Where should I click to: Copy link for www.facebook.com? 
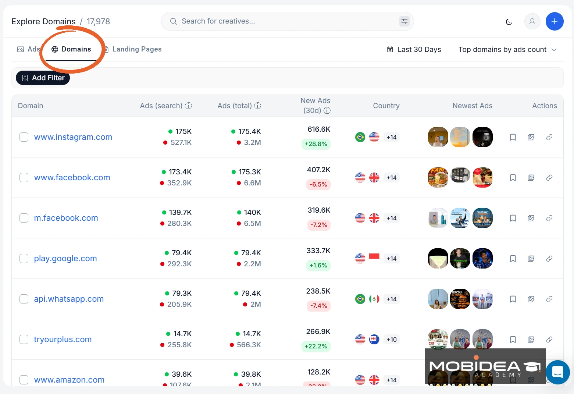pos(549,178)
